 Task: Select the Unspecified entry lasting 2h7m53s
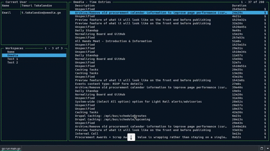169,38
